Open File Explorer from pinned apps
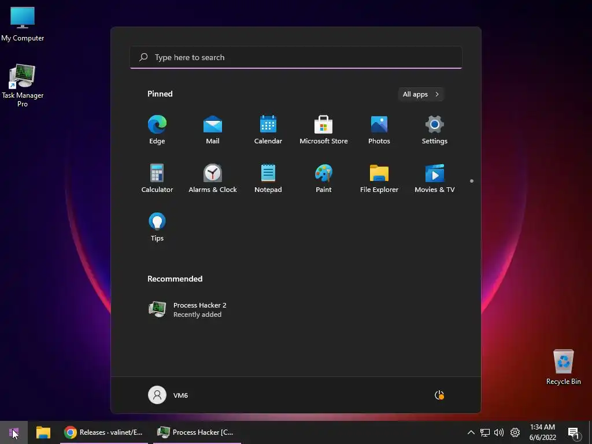592x444 pixels. 379,179
